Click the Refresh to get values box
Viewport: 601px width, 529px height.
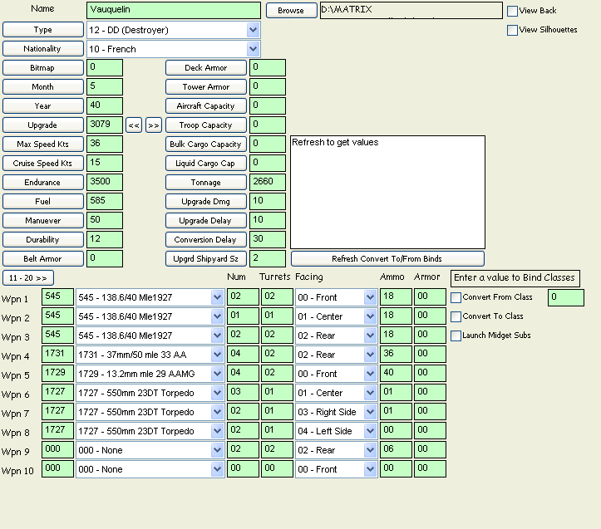388,192
